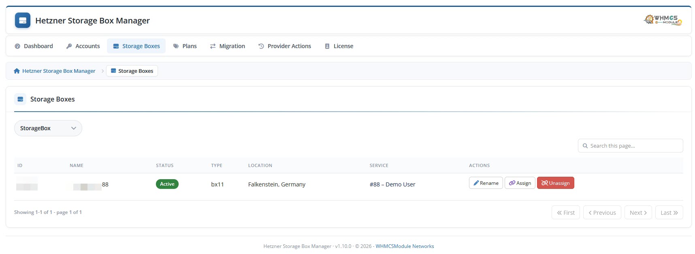Viewport: 695px width, 254px height.
Task: Click the Provider Actions history icon
Action: click(x=261, y=46)
